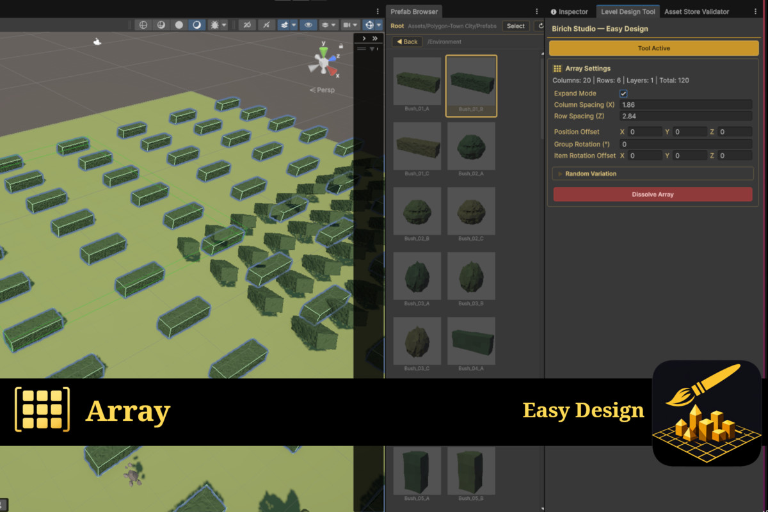Toggle 2D view mode in scene toolbar
This screenshot has width=768, height=512.
coord(247,25)
